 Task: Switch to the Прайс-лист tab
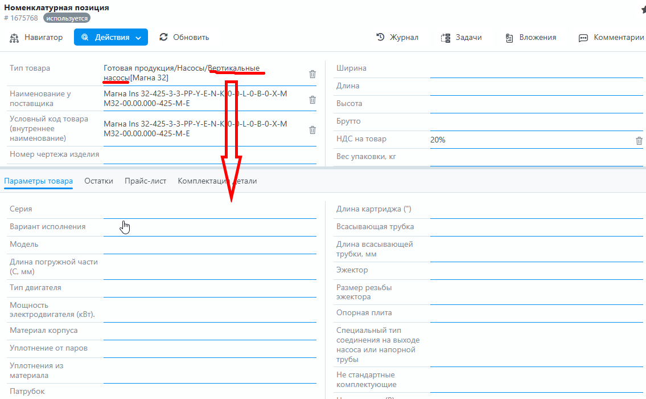[146, 181]
